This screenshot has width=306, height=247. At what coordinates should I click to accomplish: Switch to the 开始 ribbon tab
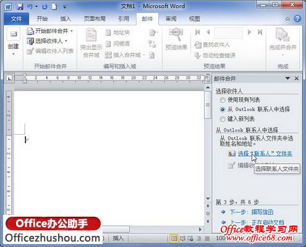click(x=42, y=19)
